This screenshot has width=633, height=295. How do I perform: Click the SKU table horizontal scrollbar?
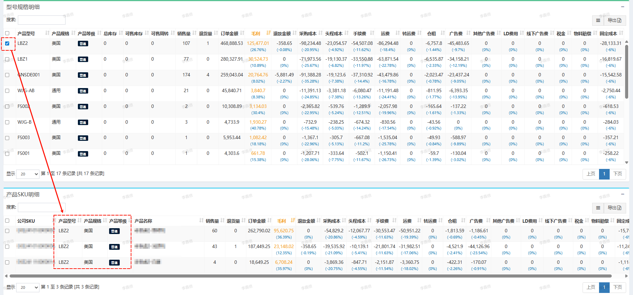coord(309,276)
